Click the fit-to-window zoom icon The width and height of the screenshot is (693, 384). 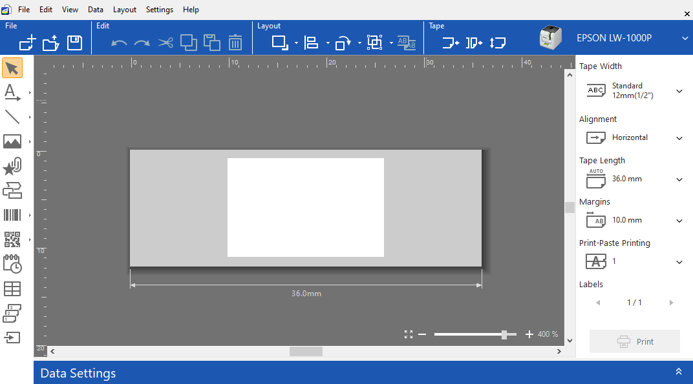click(409, 334)
